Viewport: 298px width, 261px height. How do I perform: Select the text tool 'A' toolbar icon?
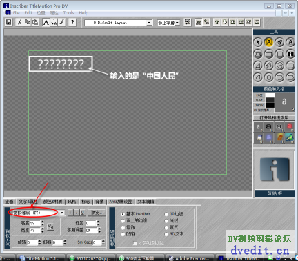click(46, 22)
